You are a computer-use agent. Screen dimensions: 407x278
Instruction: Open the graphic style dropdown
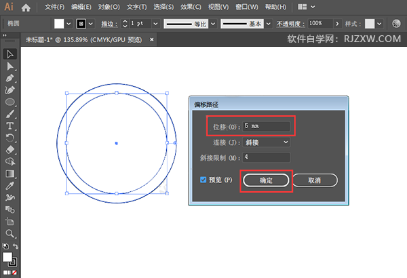379,24
